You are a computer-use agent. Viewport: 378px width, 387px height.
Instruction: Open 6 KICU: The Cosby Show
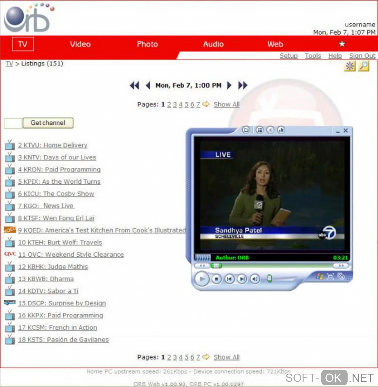(56, 194)
